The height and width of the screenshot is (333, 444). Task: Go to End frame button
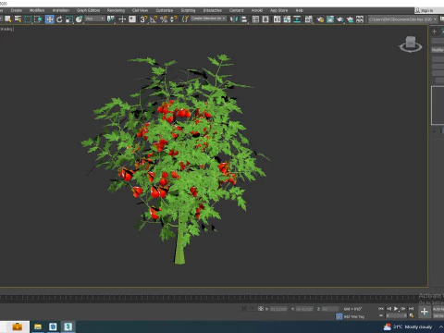[411, 308]
